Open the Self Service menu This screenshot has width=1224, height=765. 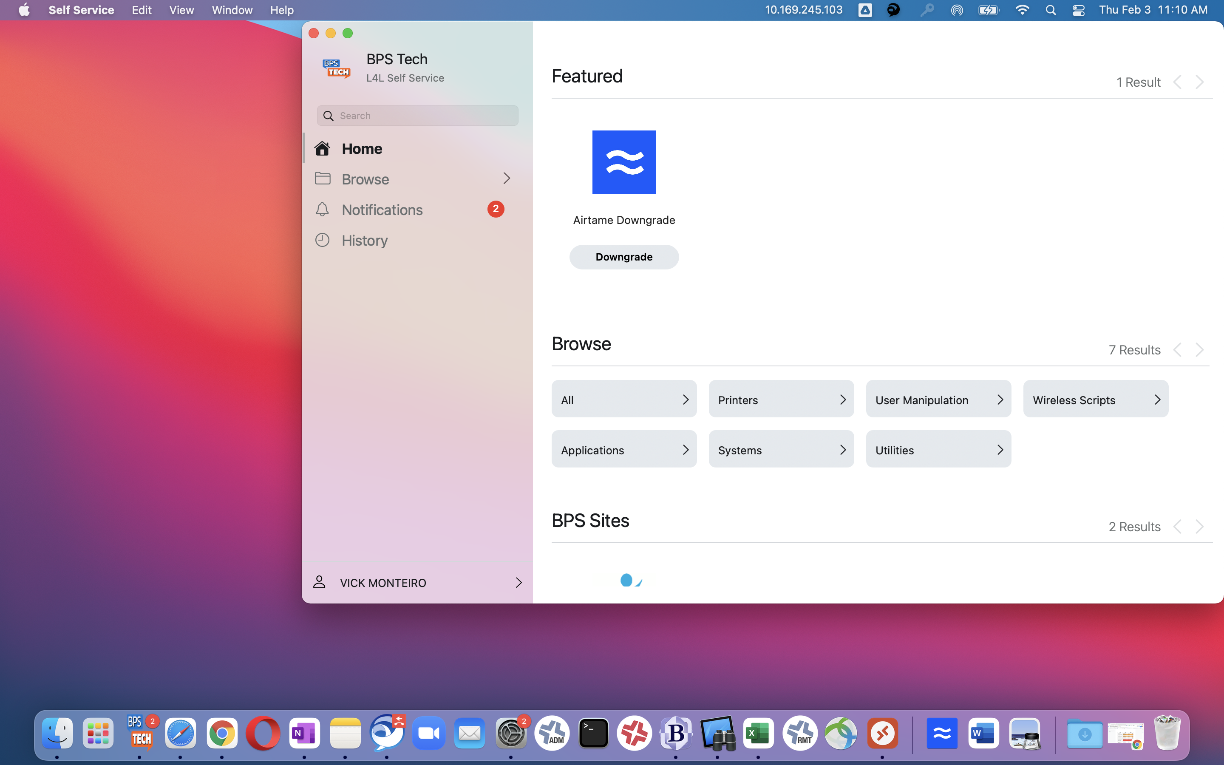click(x=82, y=10)
